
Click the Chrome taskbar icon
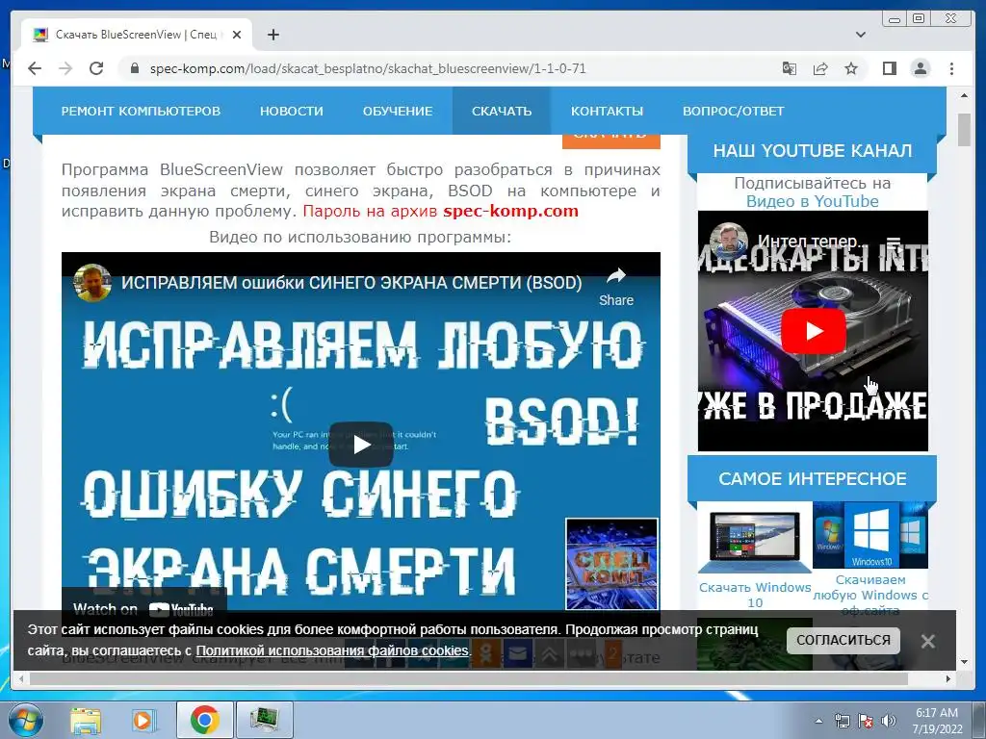(204, 720)
